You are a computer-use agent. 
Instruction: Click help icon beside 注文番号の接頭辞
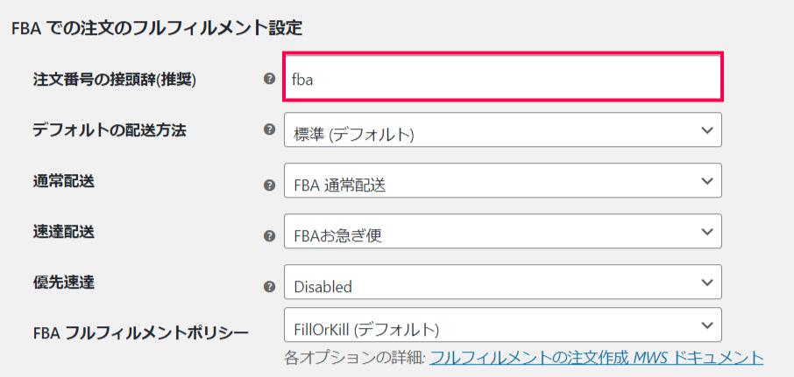tap(270, 79)
